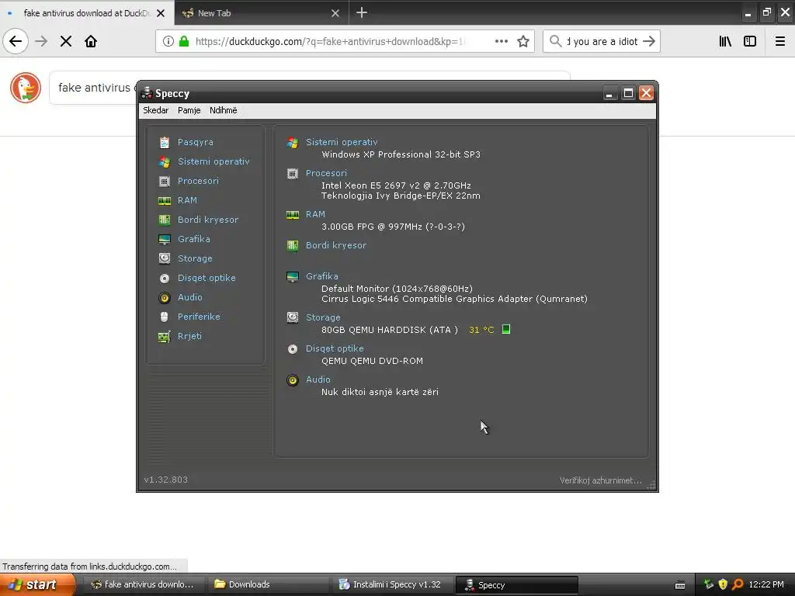Open Pasqyra summary icon in Speccy sidebar

(165, 143)
